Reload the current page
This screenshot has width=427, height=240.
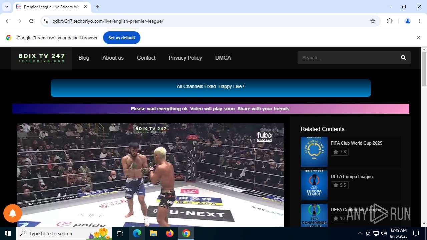tap(31, 21)
